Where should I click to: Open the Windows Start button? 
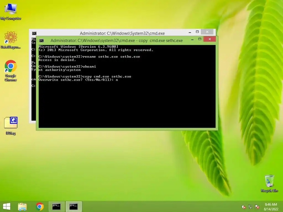[7, 206]
